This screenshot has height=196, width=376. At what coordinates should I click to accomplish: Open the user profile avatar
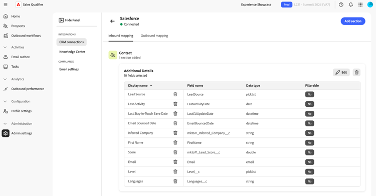coord(370,5)
